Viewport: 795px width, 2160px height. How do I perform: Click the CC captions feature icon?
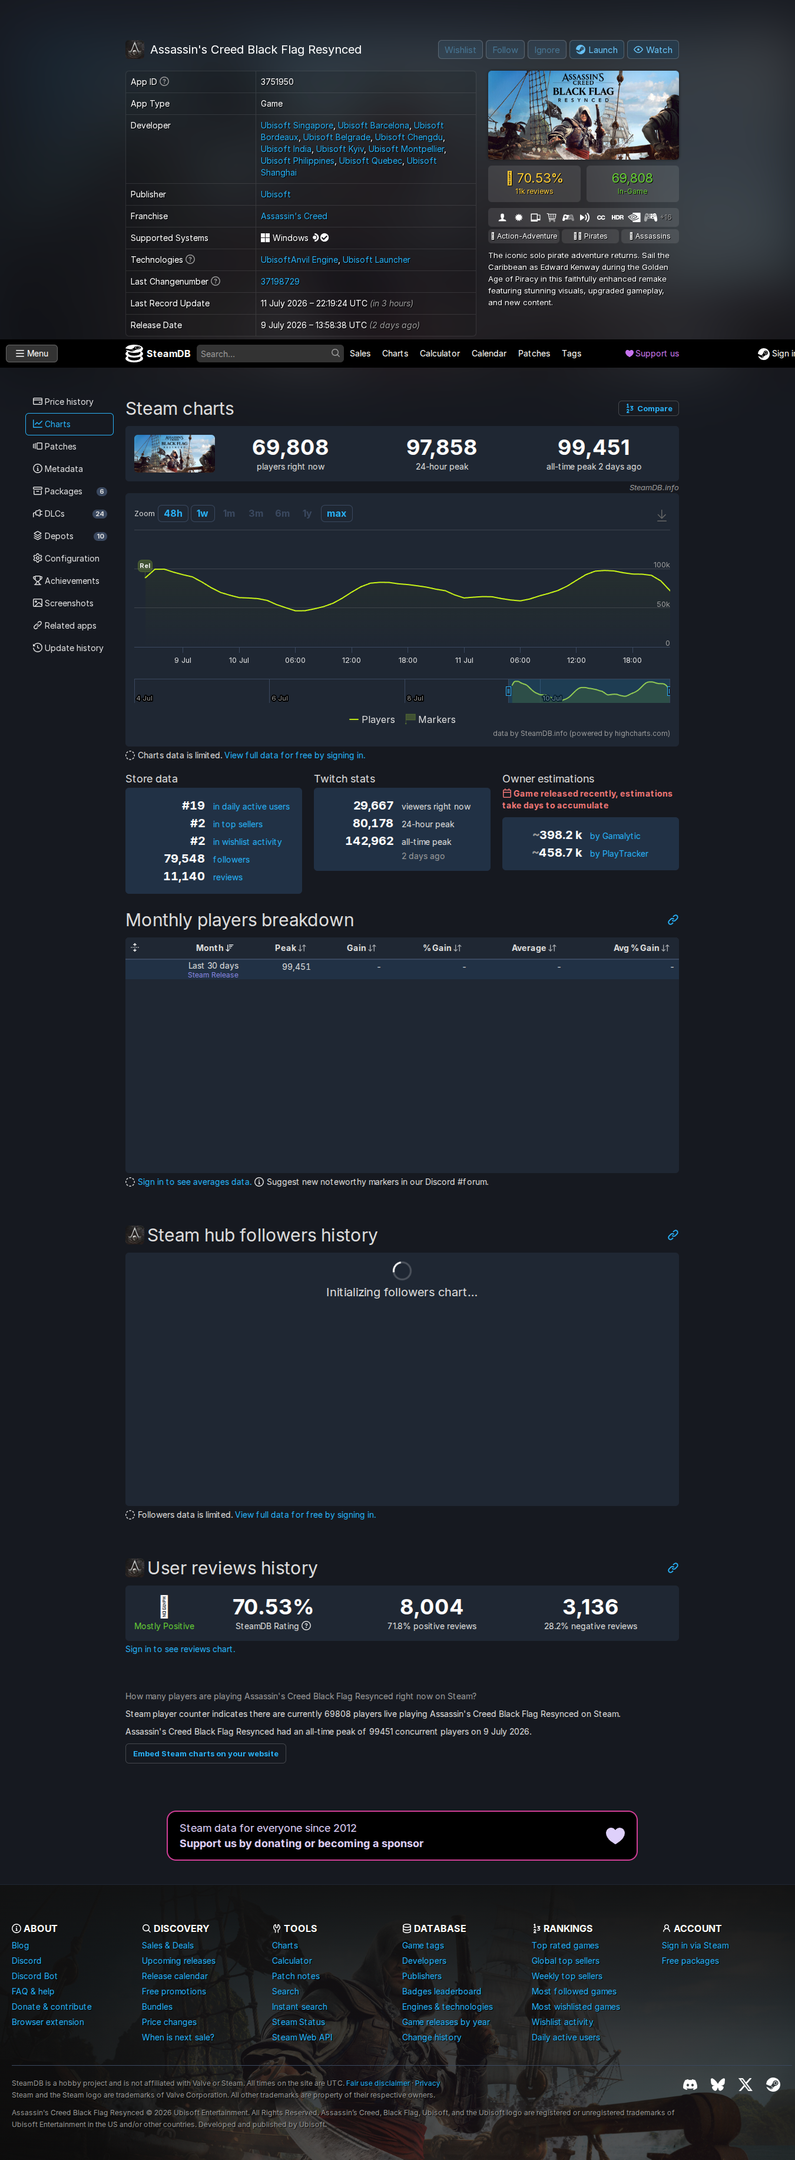[601, 217]
